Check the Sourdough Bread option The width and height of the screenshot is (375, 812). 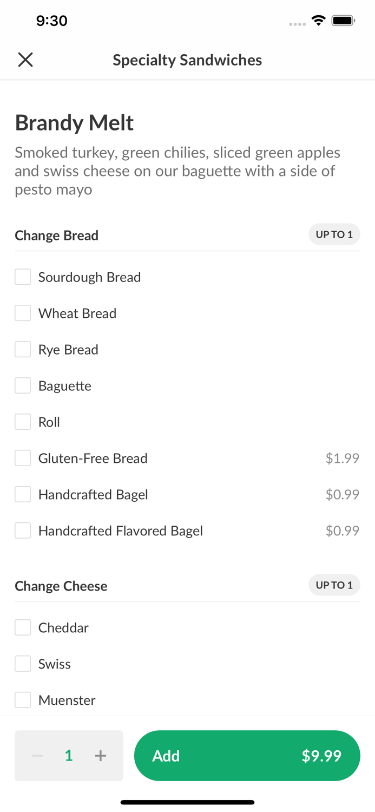coord(22,277)
